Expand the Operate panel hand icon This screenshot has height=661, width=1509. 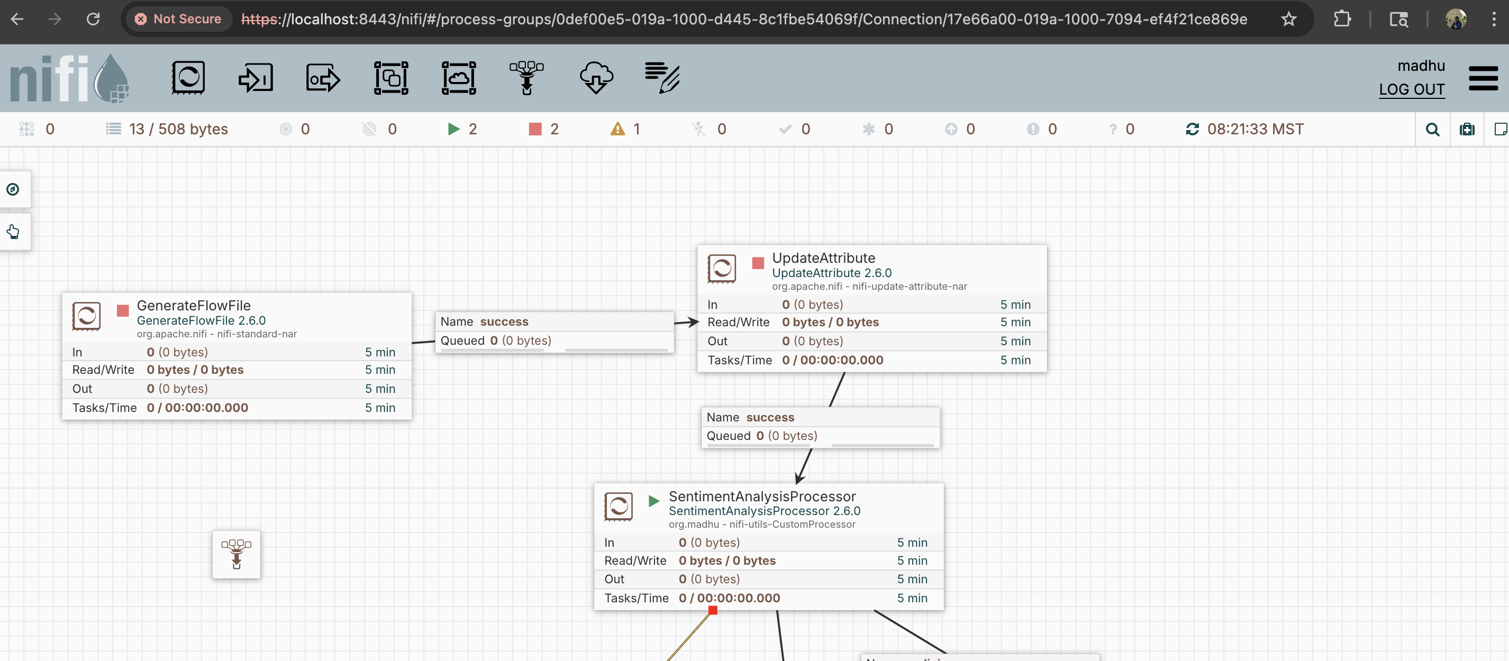click(x=13, y=232)
